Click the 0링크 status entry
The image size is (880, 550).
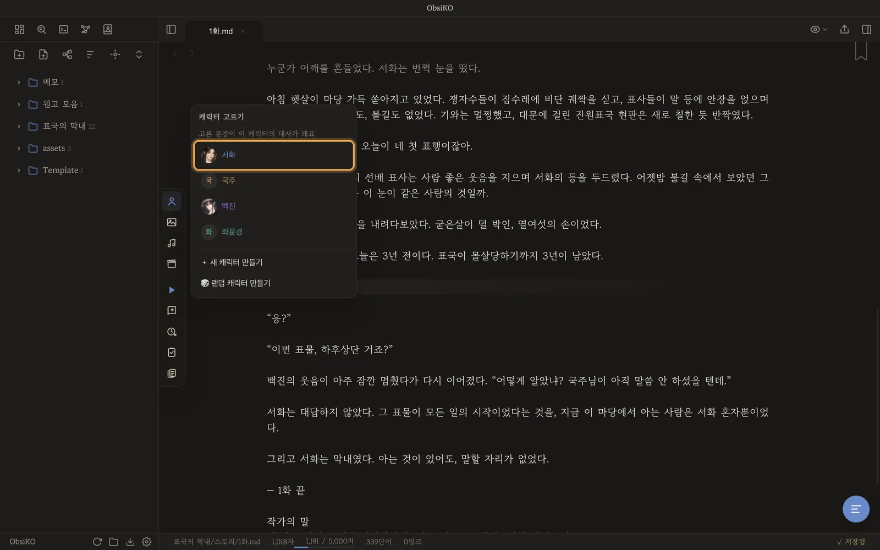[x=413, y=542]
